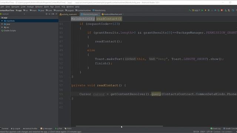237x133 pixels.
Task: Click the main folder breadcrumb
Action: point(33,10)
